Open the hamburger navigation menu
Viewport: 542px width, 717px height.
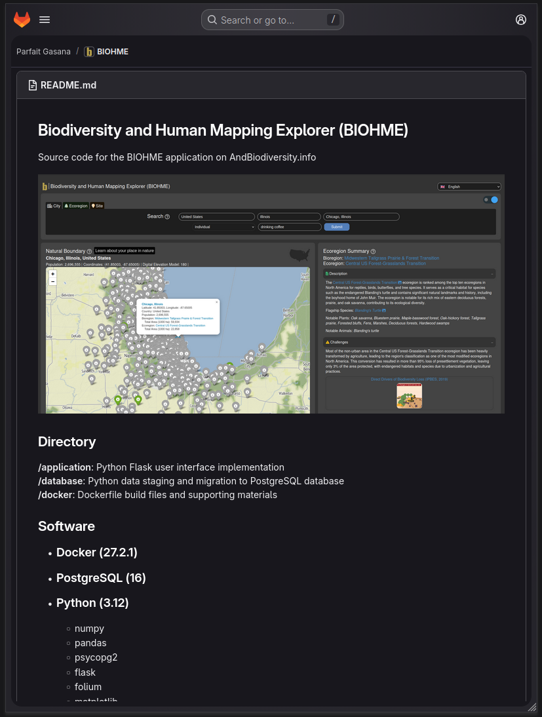45,20
